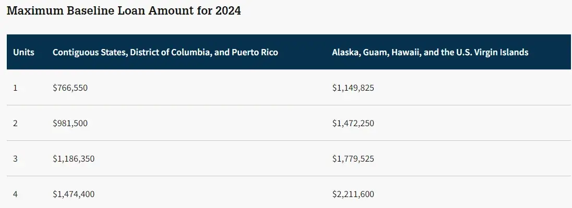
Task: Click the $766,550 loan amount
Action: pyautogui.click(x=70, y=88)
